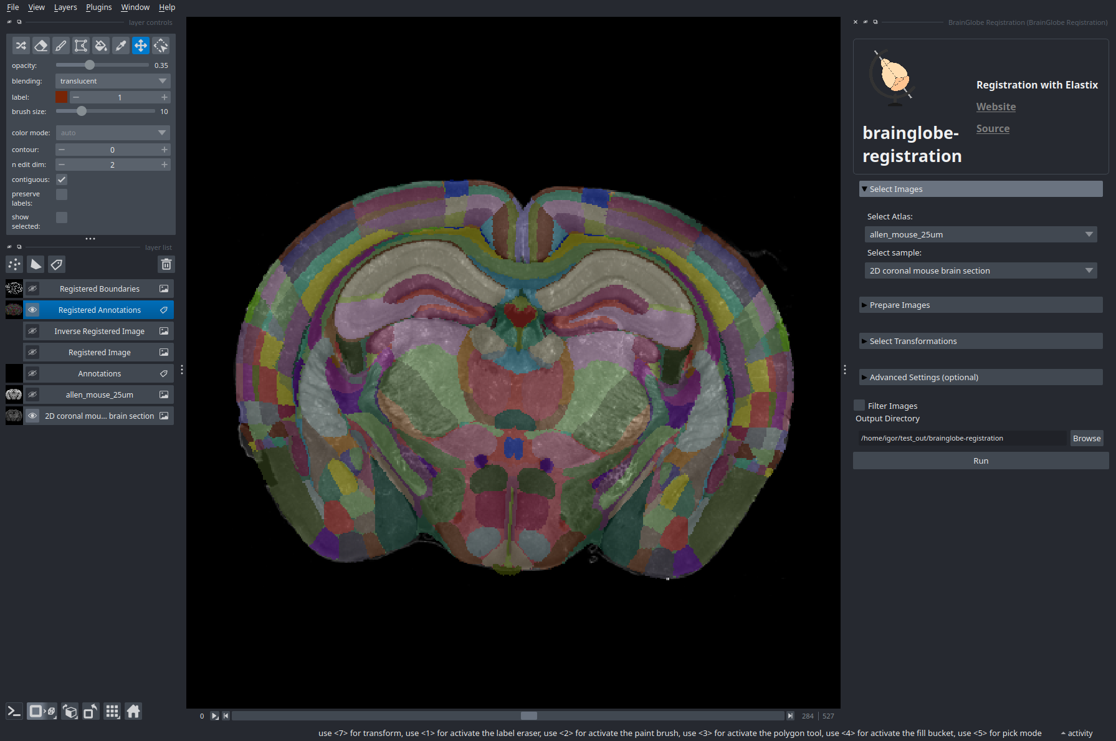
Task: Activate the color picker tool
Action: (121, 45)
